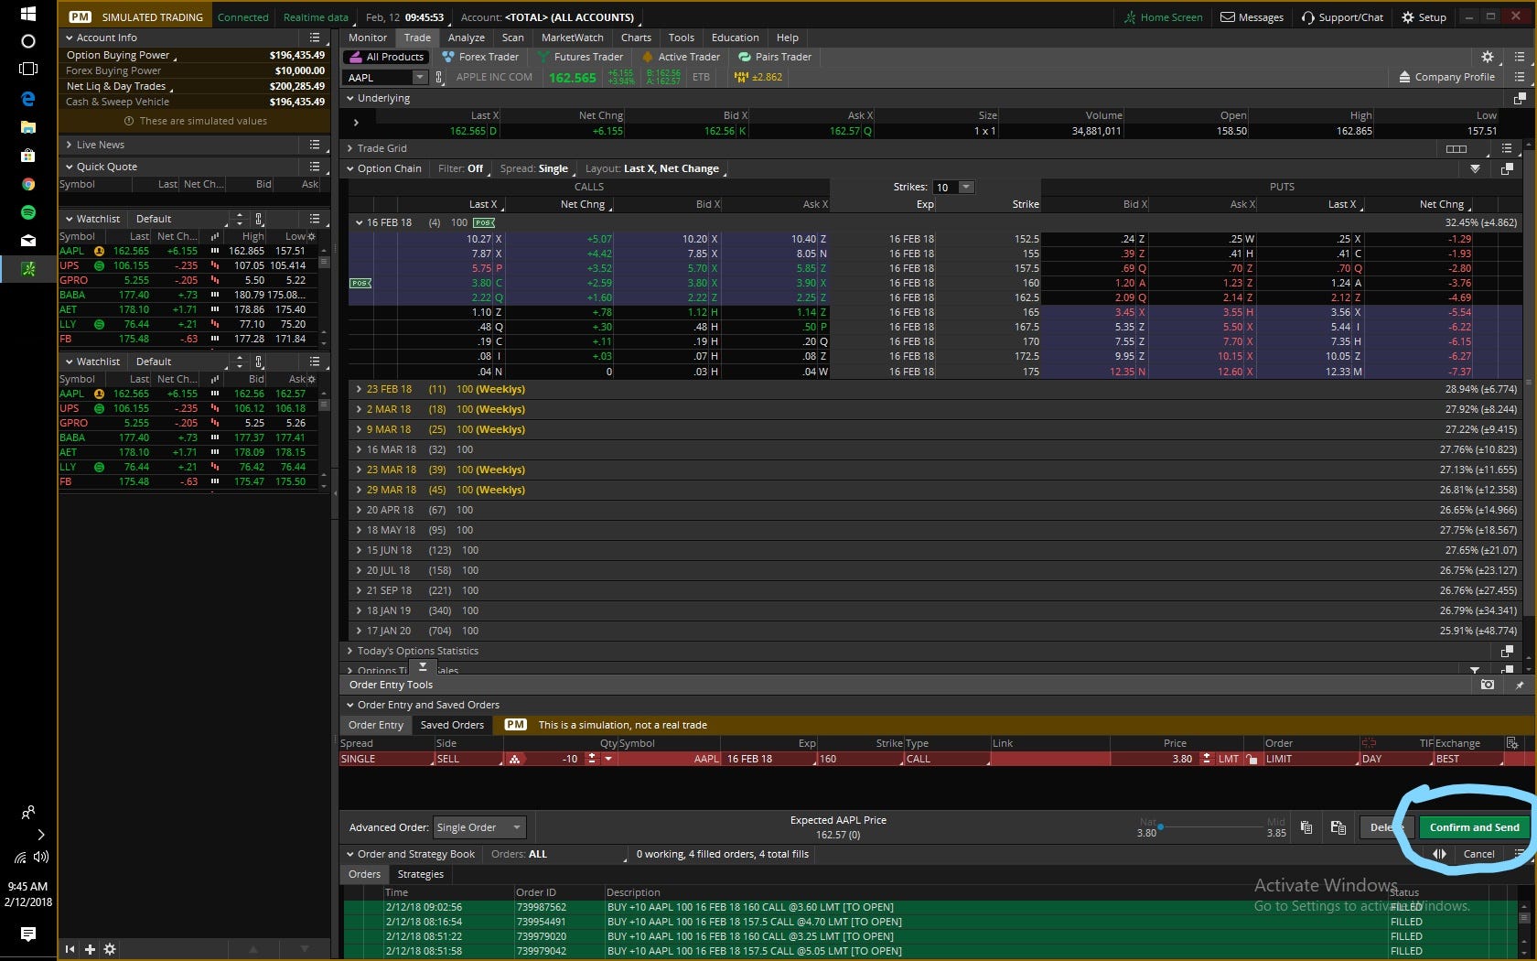Viewport: 1537px width, 961px height.
Task: Click the left sidebar gear icon at bottom
Action: (110, 949)
